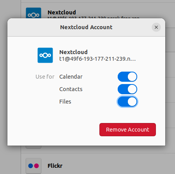Click the Nextcloud Account title text
The image size is (175, 174).
coord(86,27)
